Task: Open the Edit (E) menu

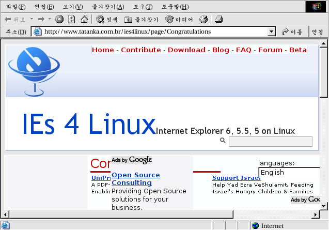Action: click(x=44, y=7)
